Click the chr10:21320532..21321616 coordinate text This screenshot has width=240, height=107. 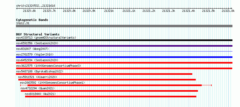[36, 6]
